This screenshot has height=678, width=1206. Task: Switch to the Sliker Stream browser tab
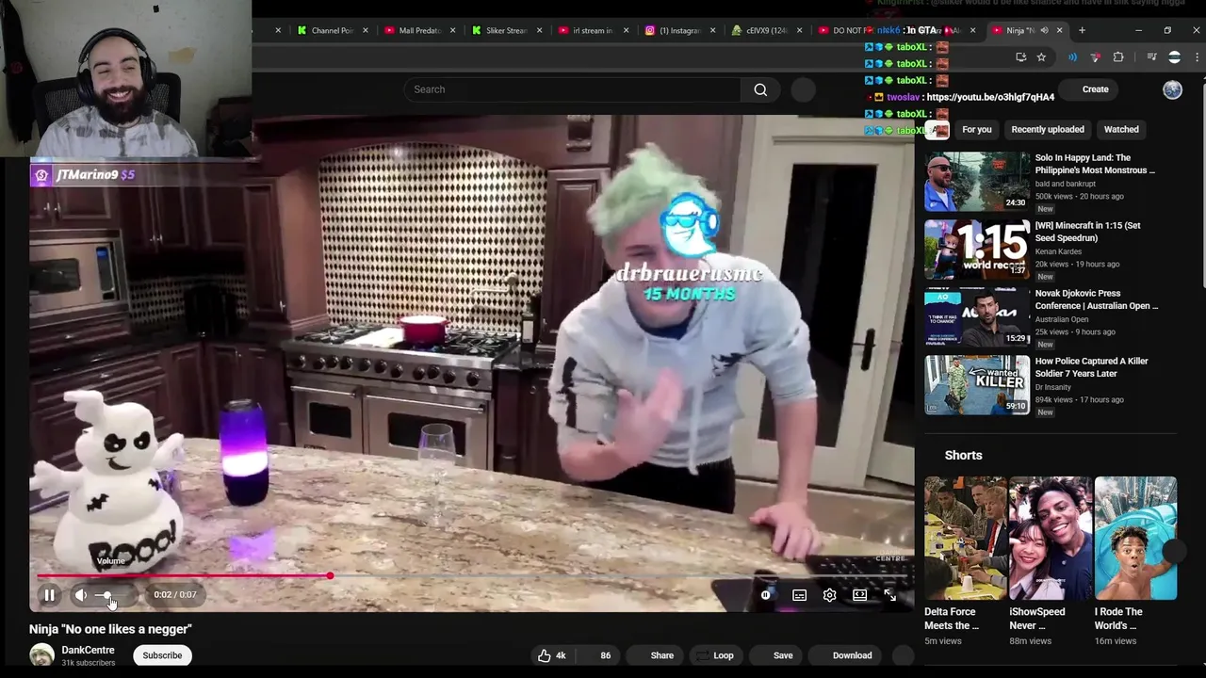coord(506,30)
